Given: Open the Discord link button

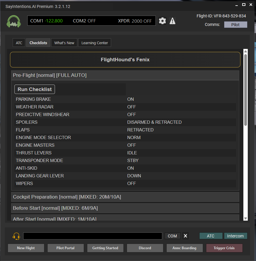Looking at the screenshot, I should 145,248.
